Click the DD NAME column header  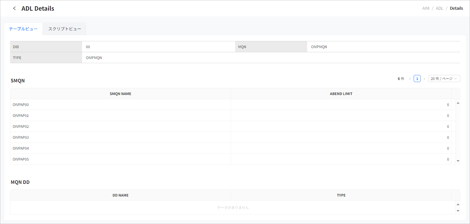coord(120,195)
